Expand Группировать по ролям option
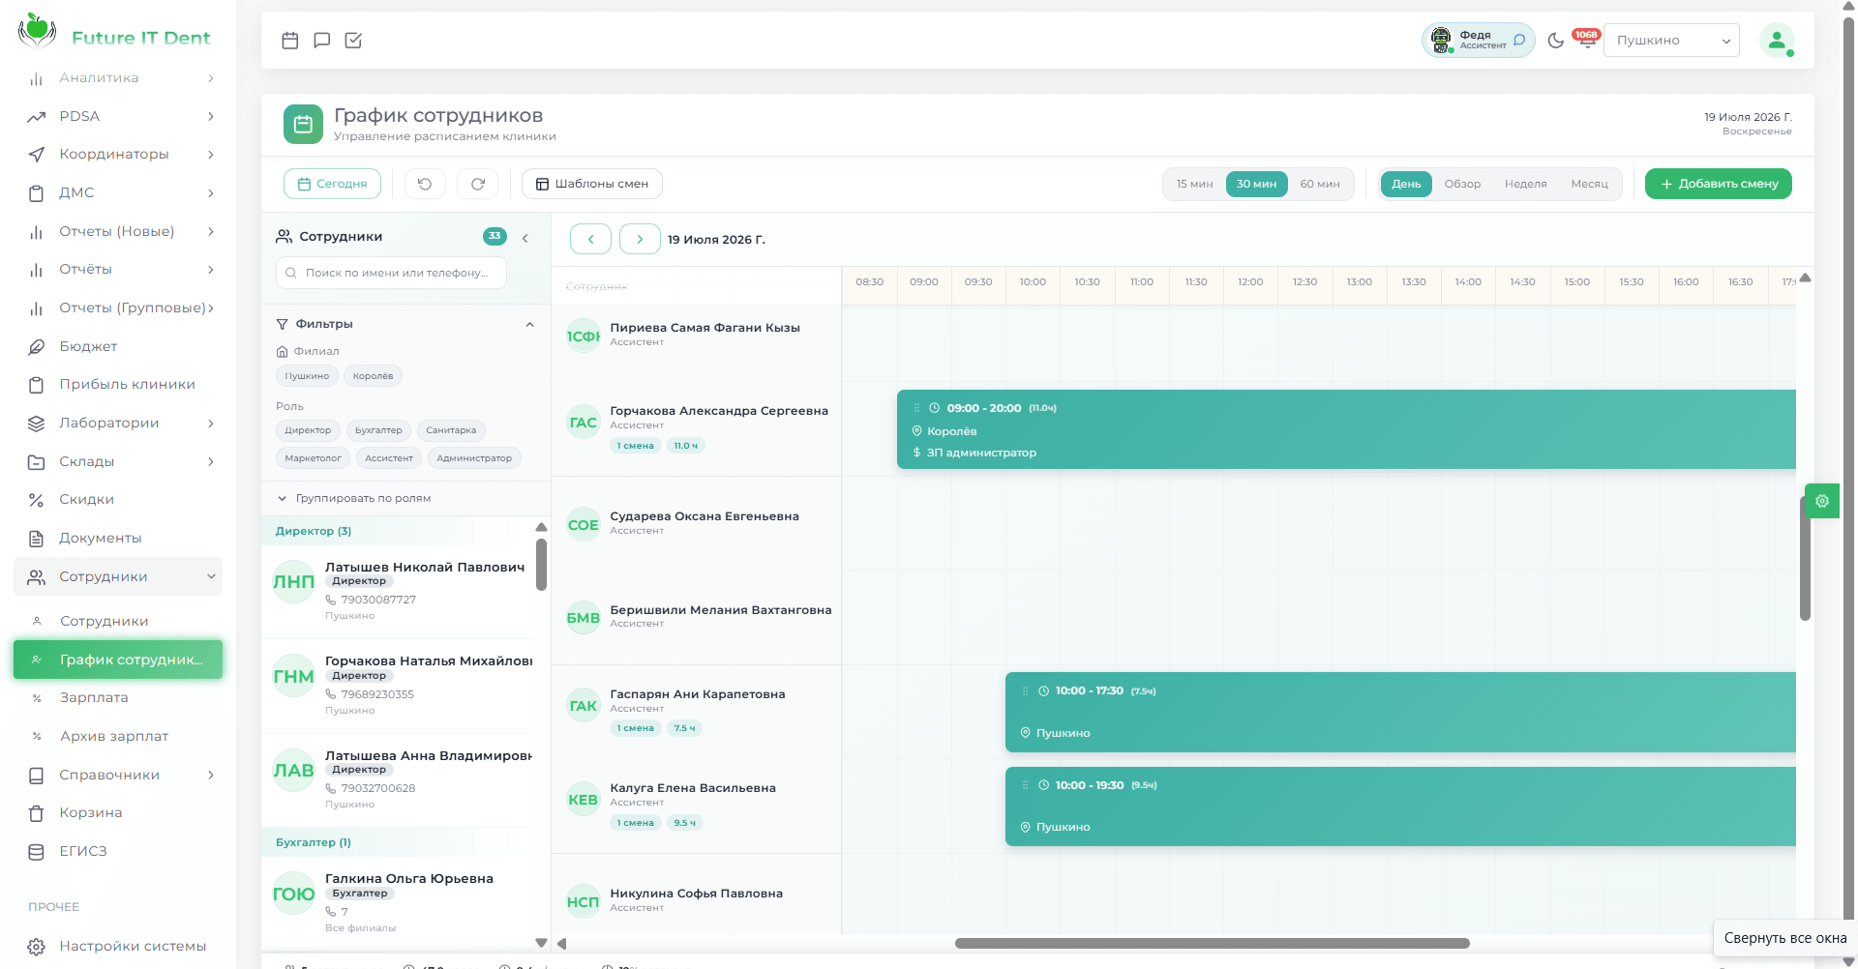 pos(354,498)
